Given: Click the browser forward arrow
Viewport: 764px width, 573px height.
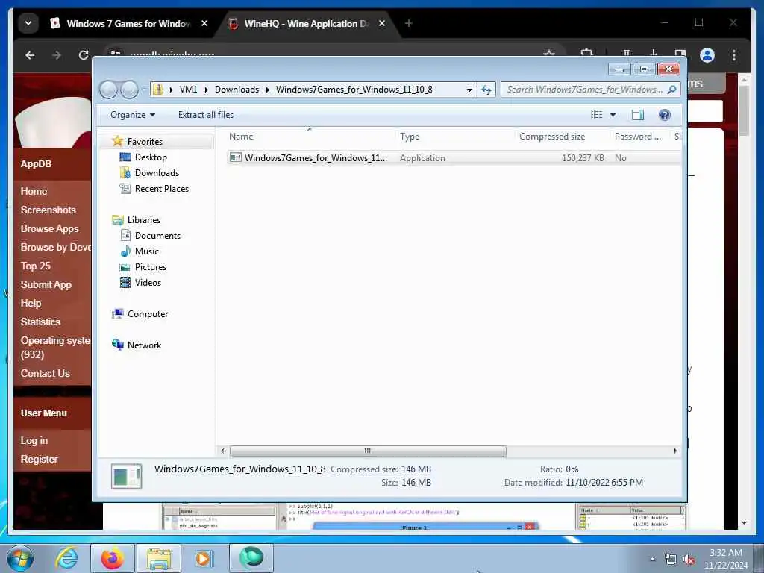Looking at the screenshot, I should (x=57, y=55).
